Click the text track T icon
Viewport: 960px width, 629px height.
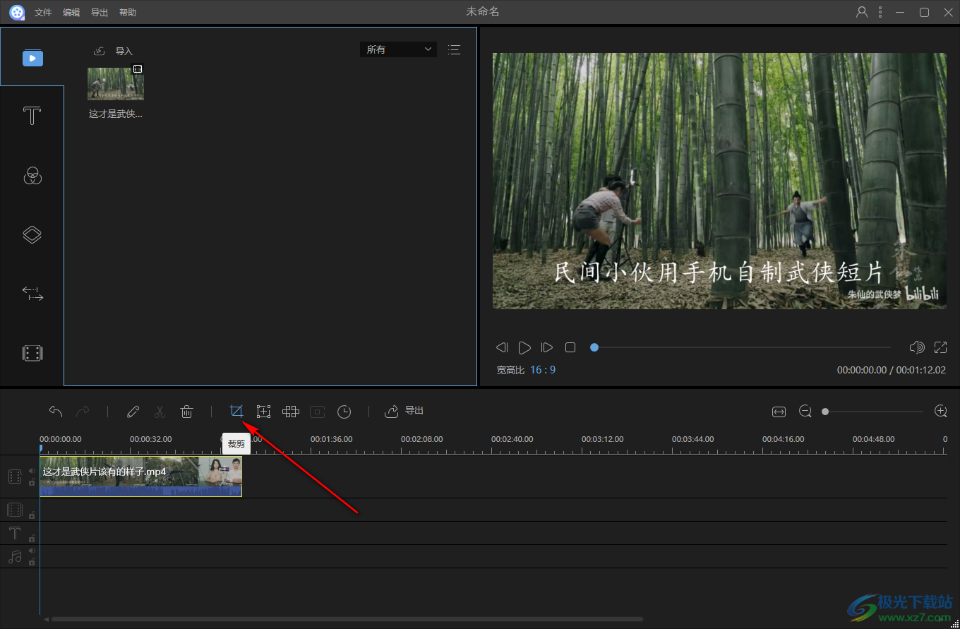(x=15, y=533)
